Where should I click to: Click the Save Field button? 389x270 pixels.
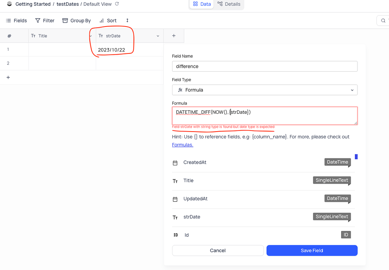click(312, 250)
